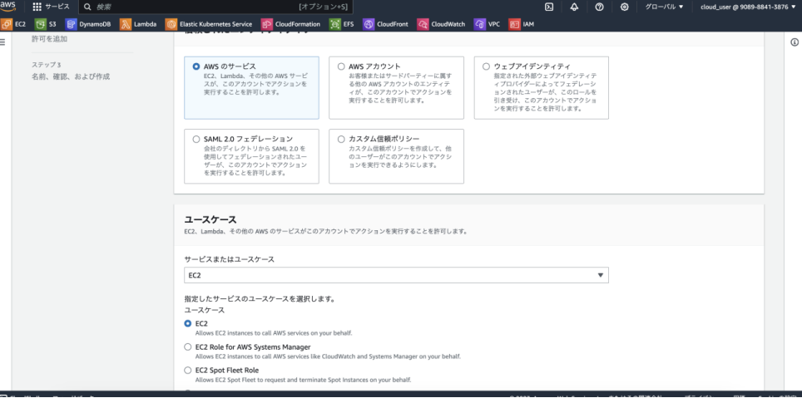
Task: Click the EFS shortcut icon
Action: click(335, 24)
